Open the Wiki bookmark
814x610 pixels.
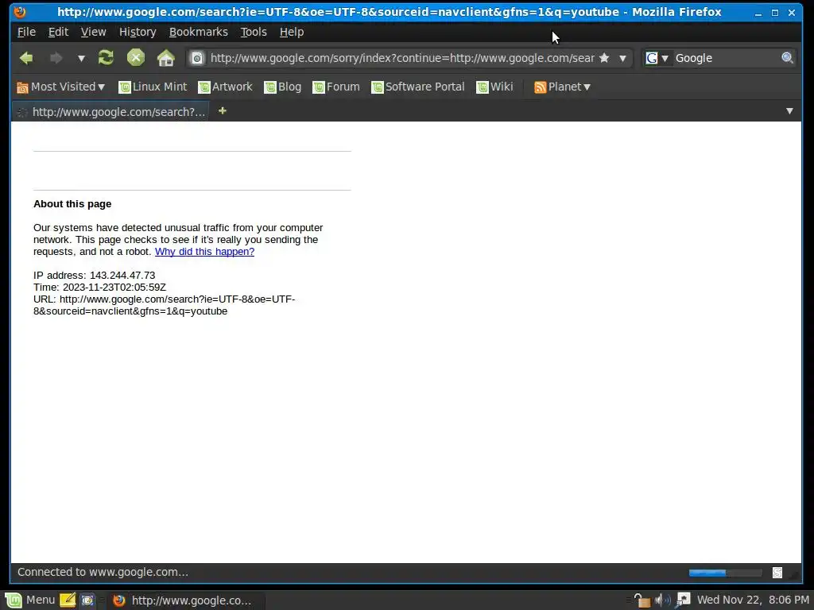point(494,87)
